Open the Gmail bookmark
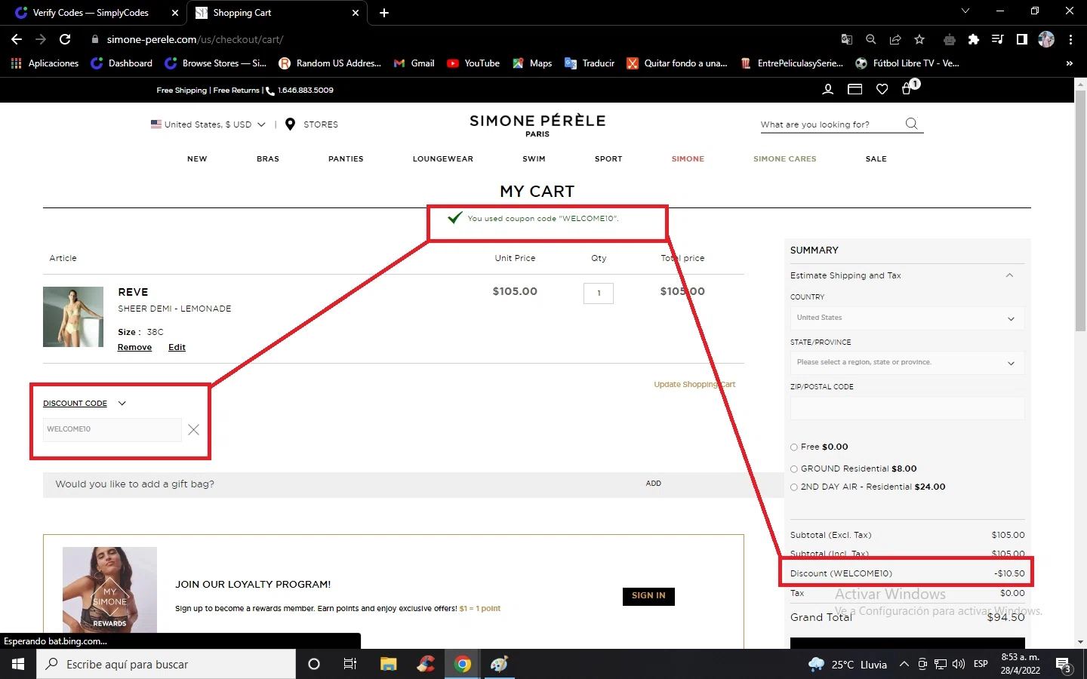 click(414, 63)
